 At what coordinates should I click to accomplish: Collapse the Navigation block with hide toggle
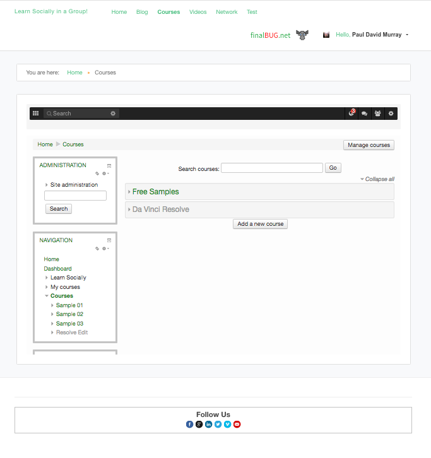point(109,240)
